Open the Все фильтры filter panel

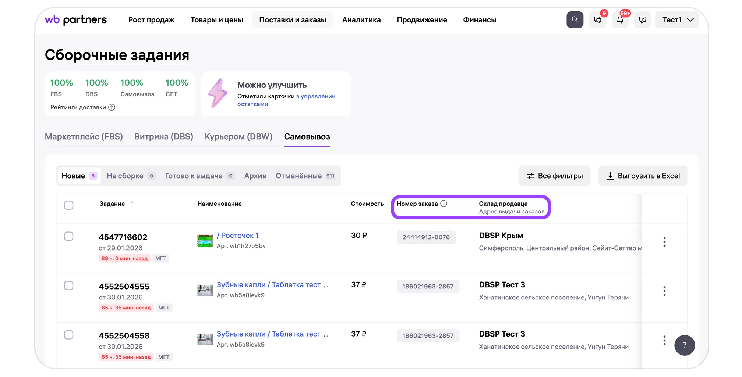[x=554, y=176]
